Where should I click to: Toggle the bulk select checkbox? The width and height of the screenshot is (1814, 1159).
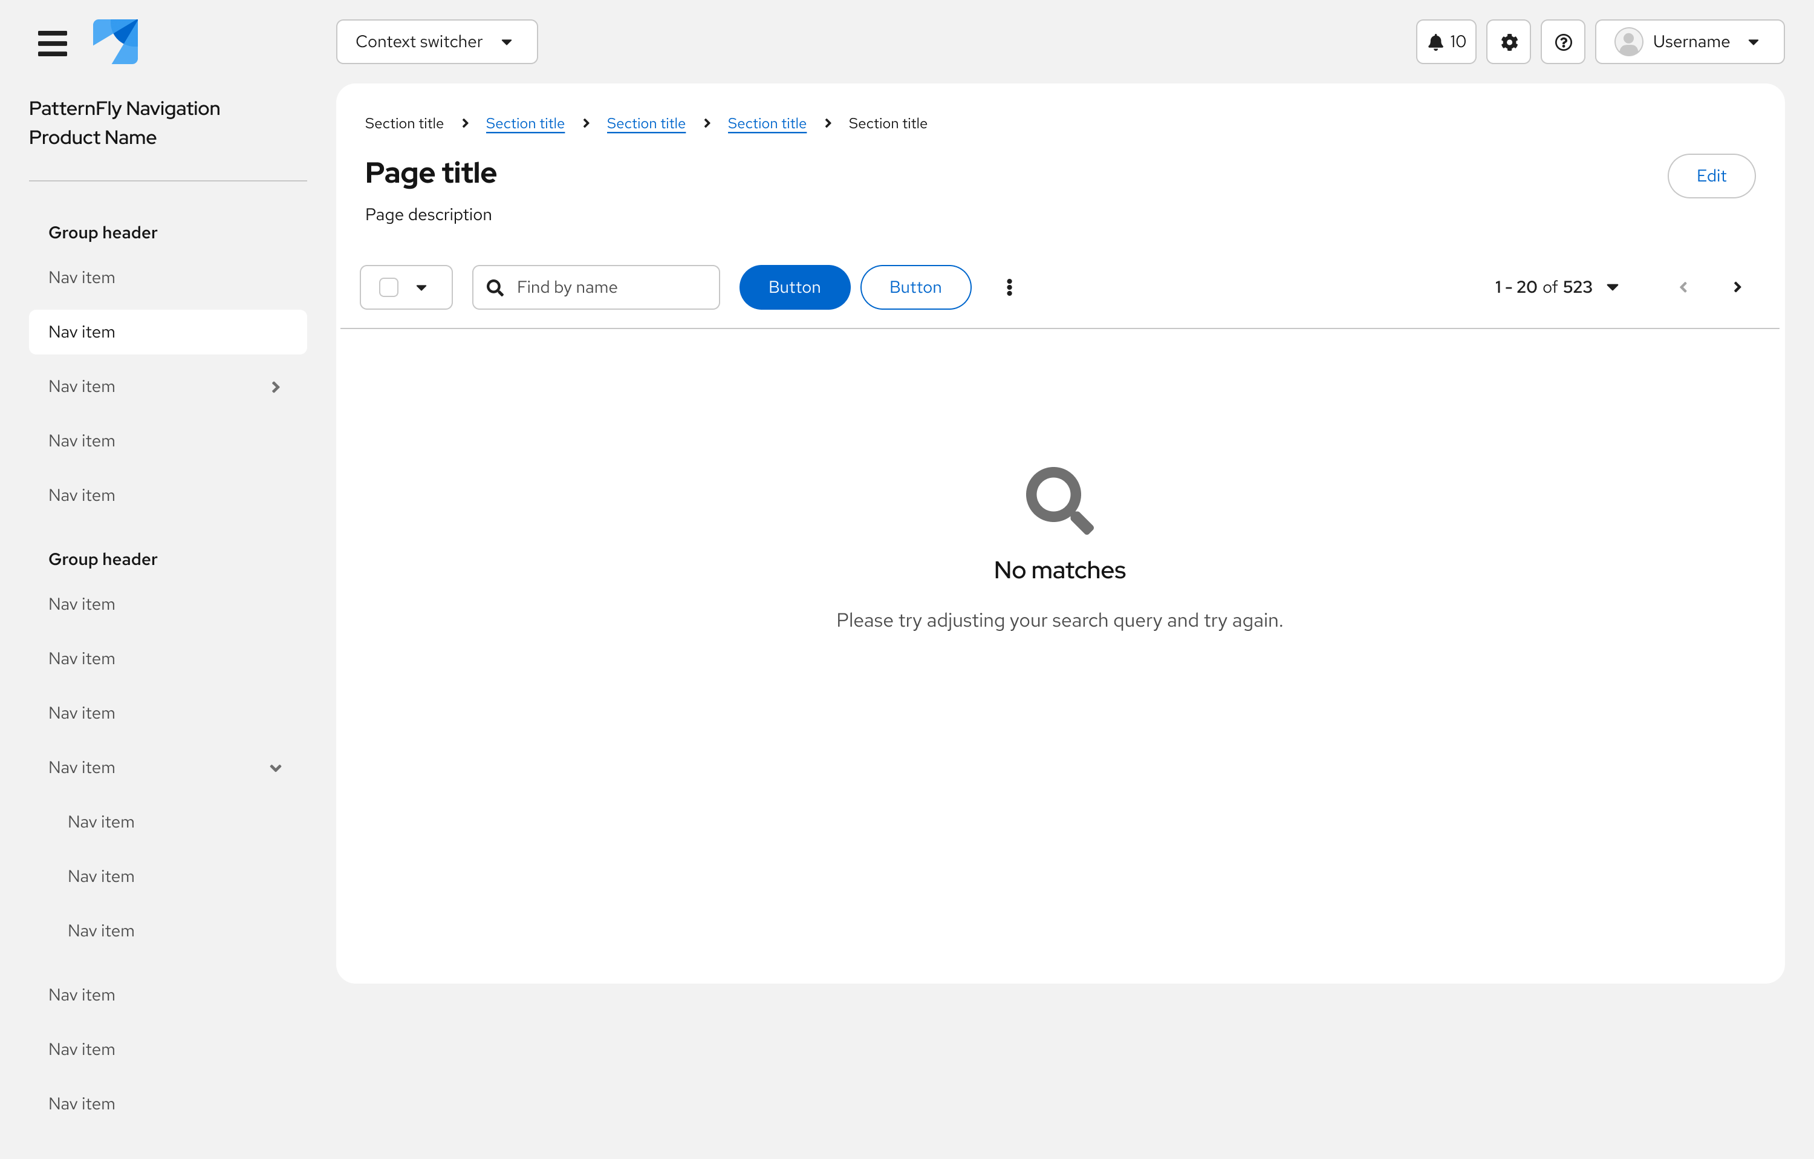pyautogui.click(x=389, y=287)
